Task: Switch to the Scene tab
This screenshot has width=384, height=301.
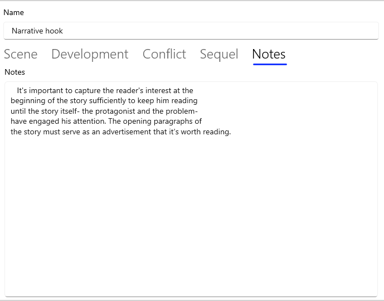Action: [x=21, y=54]
